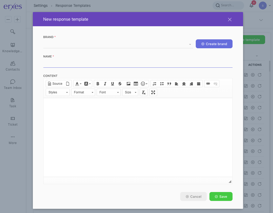Click the Remove Format icon
Viewport: 273px width, 213px height.
(144, 92)
